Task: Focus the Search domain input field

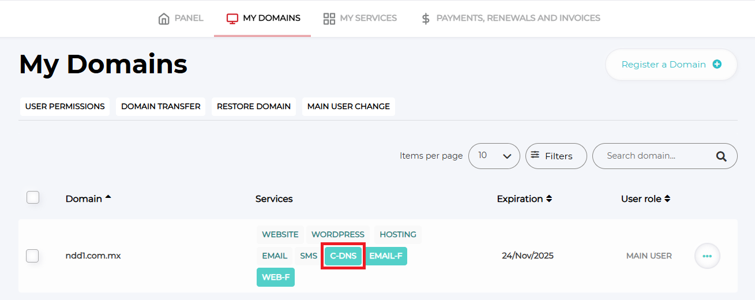Action: coord(652,156)
